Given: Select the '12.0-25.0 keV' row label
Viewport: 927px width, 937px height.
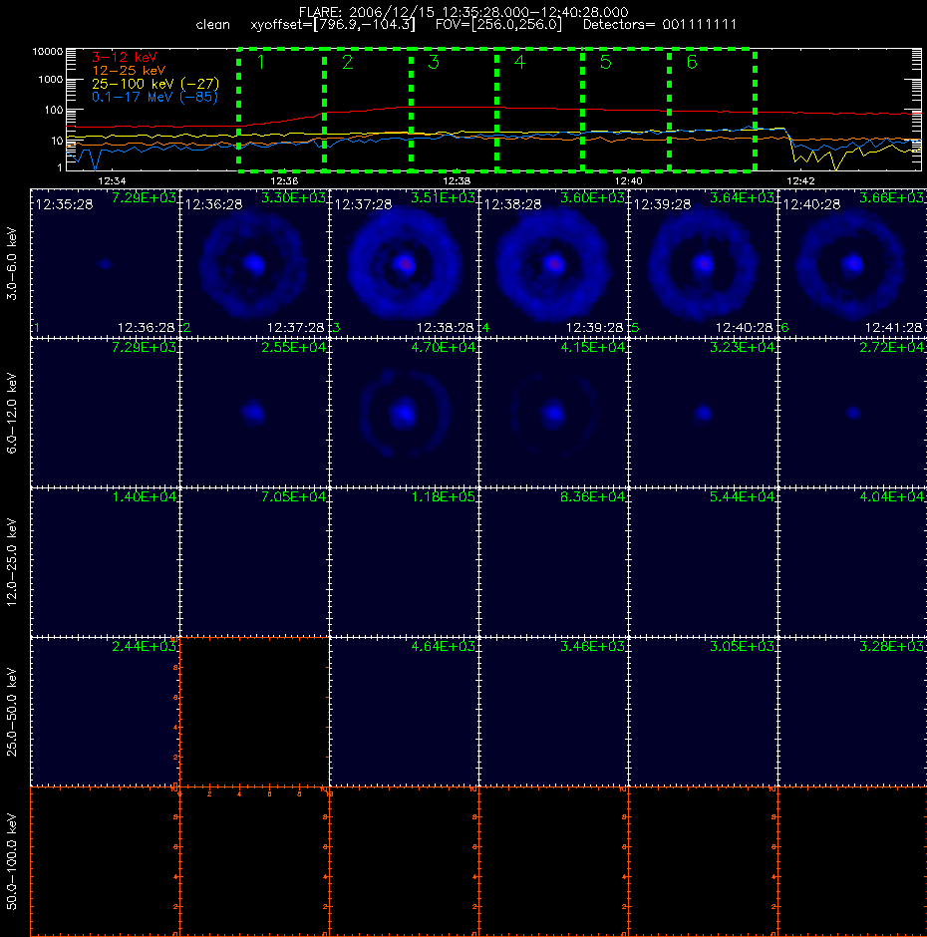Looking at the screenshot, I should coord(12,562).
